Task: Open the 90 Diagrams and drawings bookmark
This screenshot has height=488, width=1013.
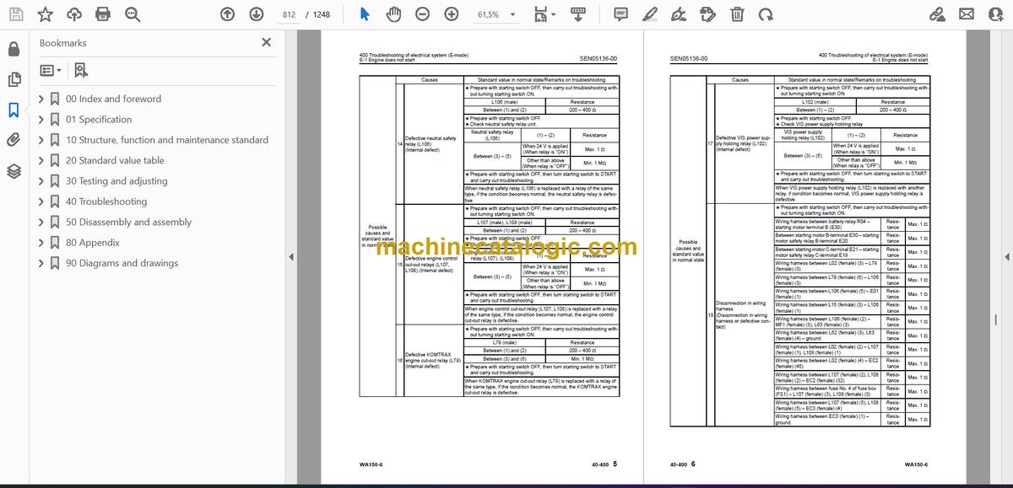Action: [122, 263]
